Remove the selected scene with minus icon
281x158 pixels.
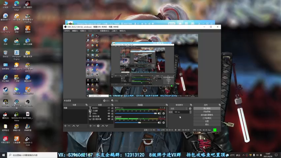pyautogui.click(x=69, y=126)
